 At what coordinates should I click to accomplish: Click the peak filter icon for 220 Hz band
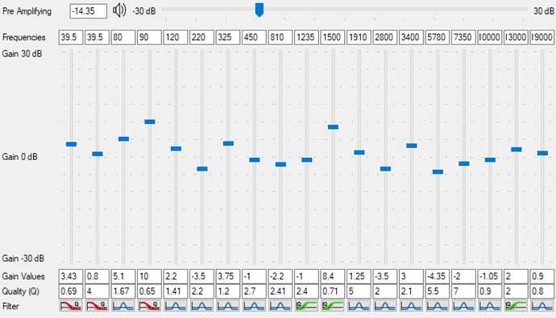(x=201, y=306)
